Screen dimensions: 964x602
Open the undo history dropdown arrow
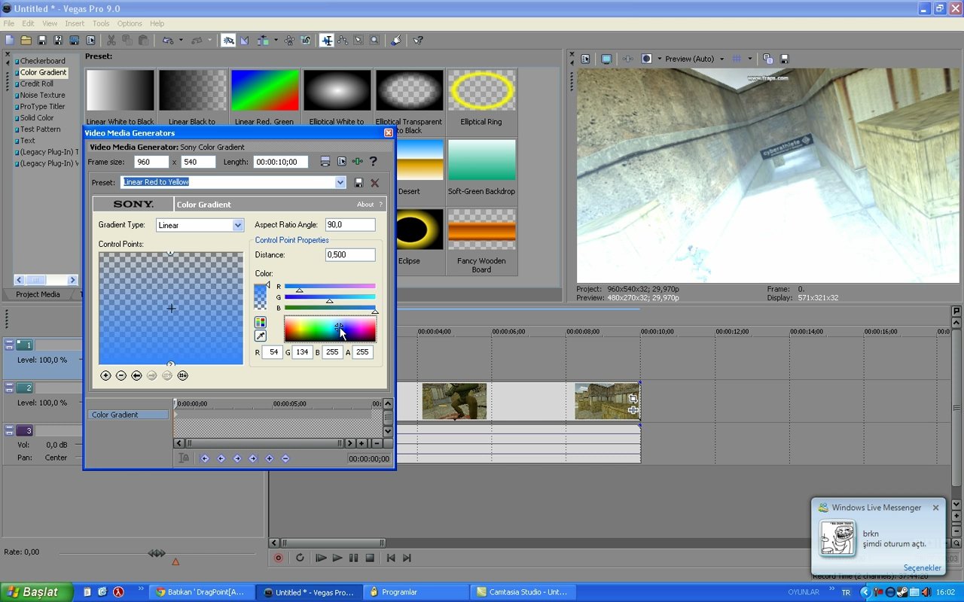tap(181, 40)
